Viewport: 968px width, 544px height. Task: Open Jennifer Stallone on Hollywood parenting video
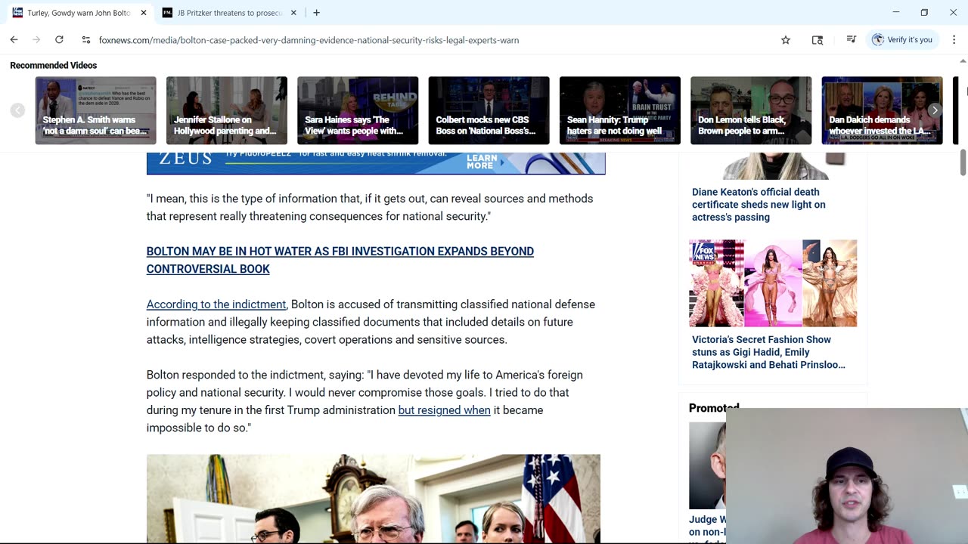click(227, 110)
